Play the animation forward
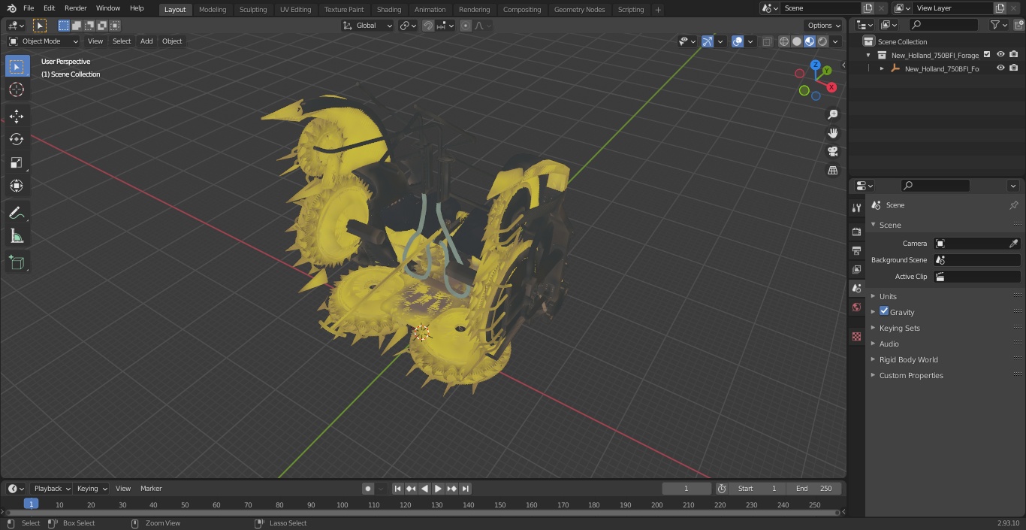The width and height of the screenshot is (1026, 530). (x=439, y=489)
